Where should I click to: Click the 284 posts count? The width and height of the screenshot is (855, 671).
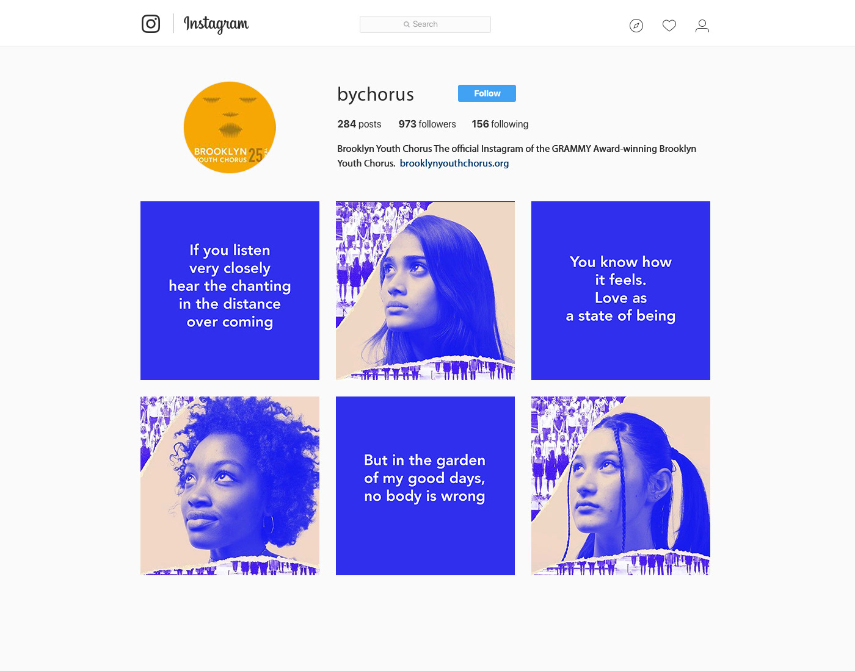coord(359,124)
